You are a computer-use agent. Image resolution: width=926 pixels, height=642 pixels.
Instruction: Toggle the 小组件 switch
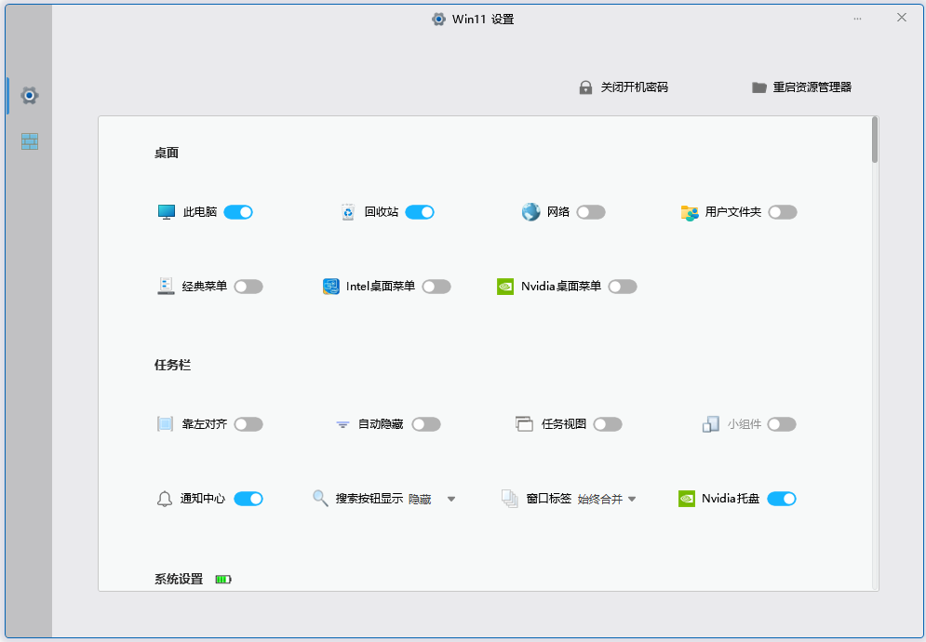[782, 424]
